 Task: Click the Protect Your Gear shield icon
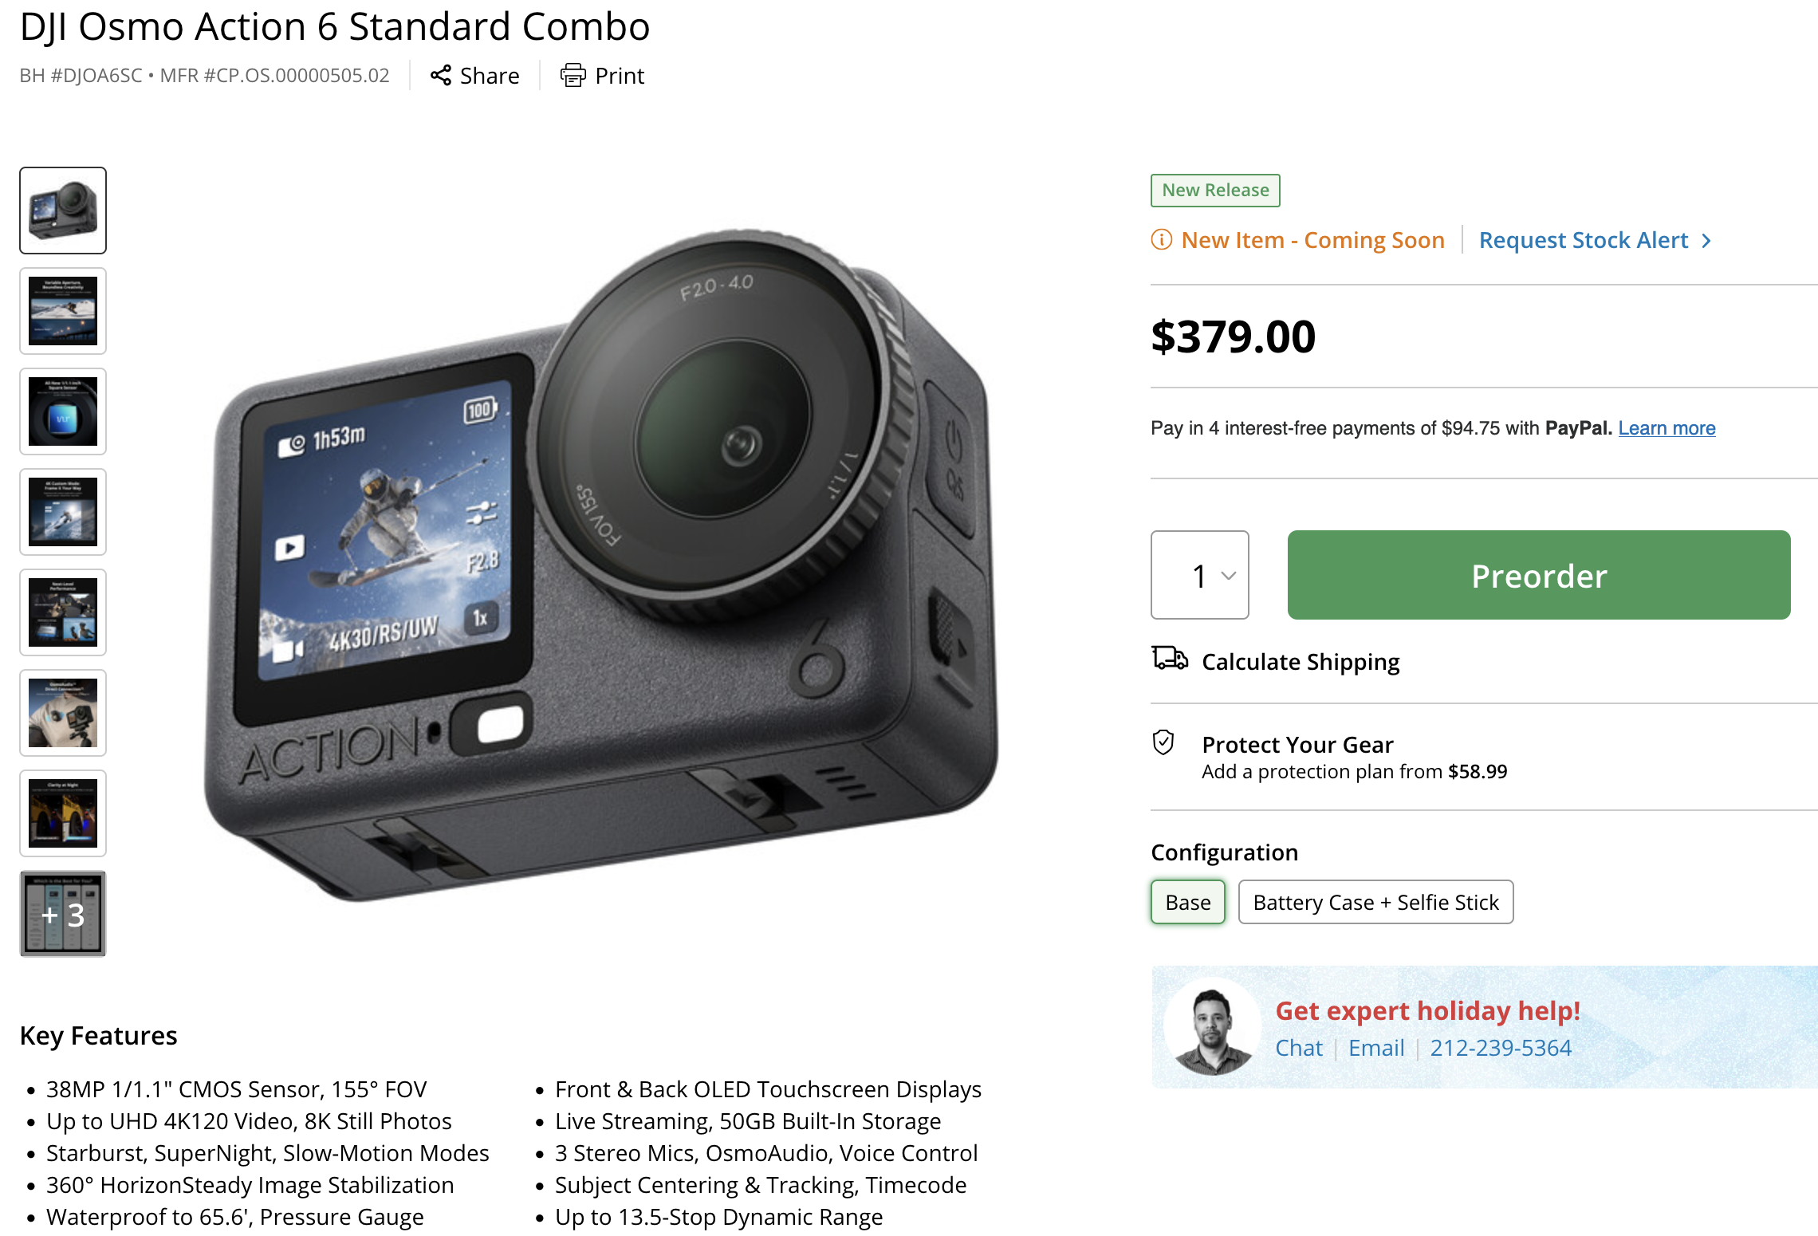point(1163,742)
